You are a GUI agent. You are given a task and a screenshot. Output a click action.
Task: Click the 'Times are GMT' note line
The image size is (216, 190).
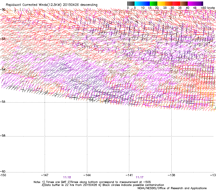tap(92, 182)
